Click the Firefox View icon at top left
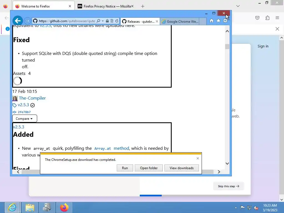This screenshot has width=284, height=213. 6,6
